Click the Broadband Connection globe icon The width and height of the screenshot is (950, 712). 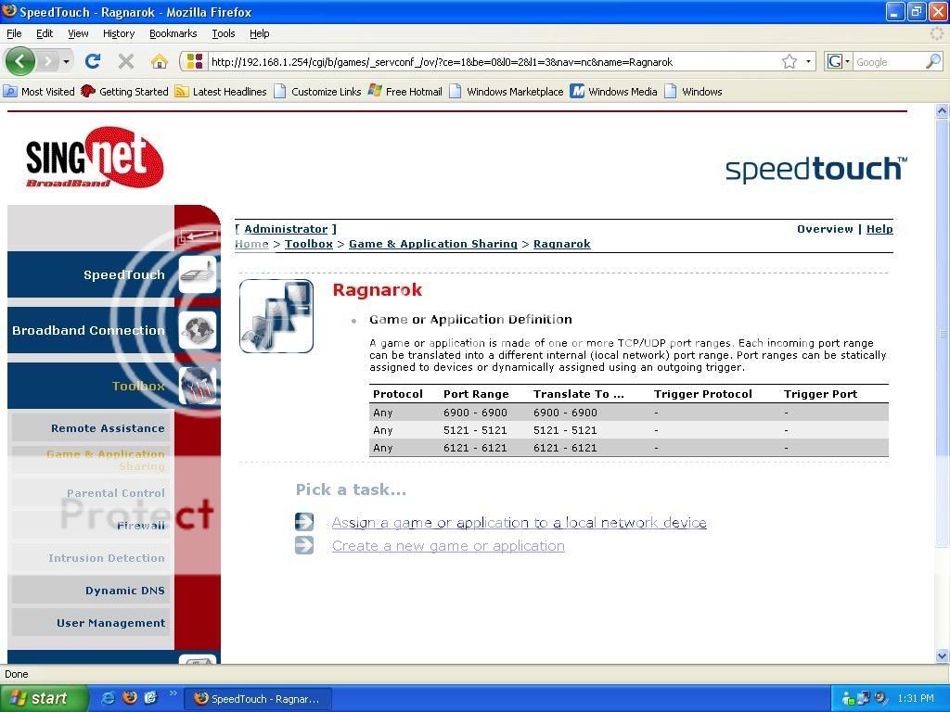[197, 330]
